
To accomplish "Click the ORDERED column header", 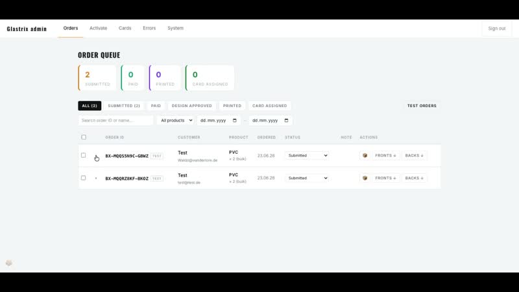I will [267, 138].
